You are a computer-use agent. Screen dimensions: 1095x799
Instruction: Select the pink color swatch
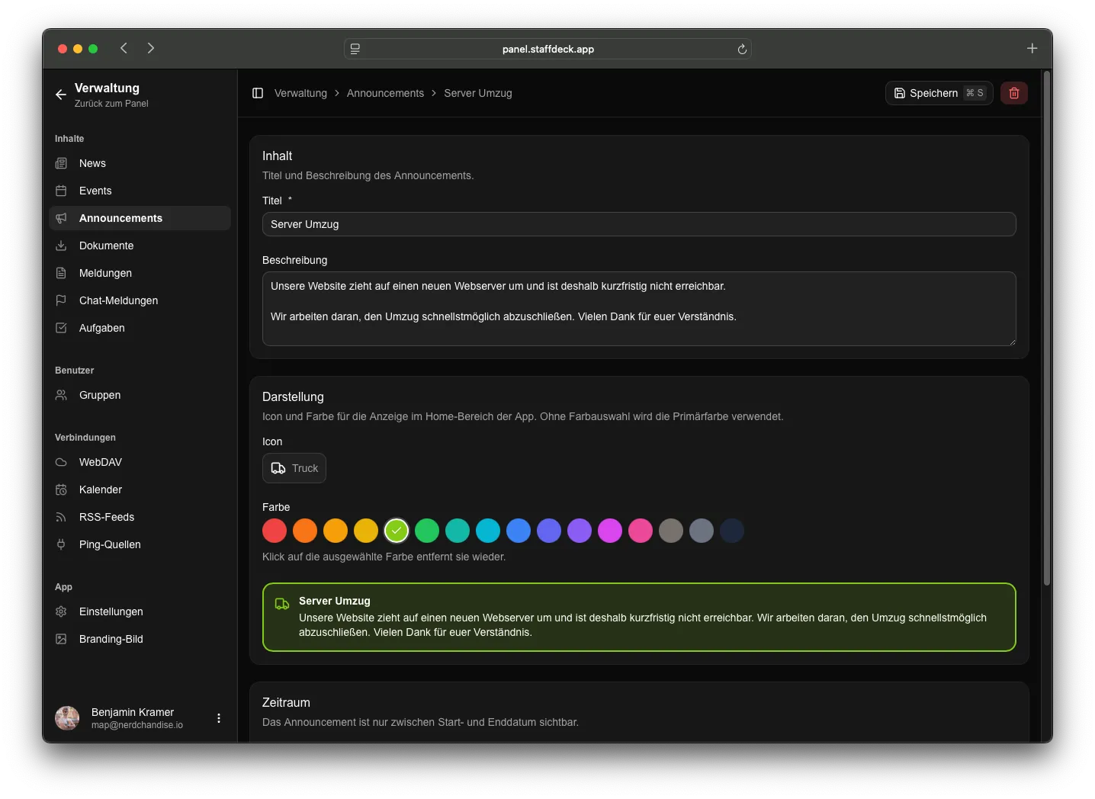641,531
